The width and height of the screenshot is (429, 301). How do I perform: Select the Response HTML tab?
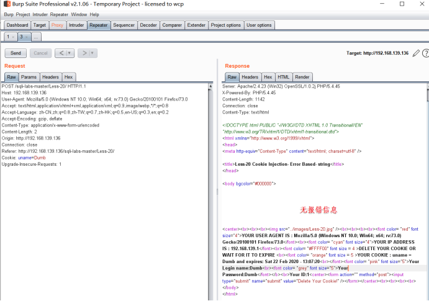[284, 77]
